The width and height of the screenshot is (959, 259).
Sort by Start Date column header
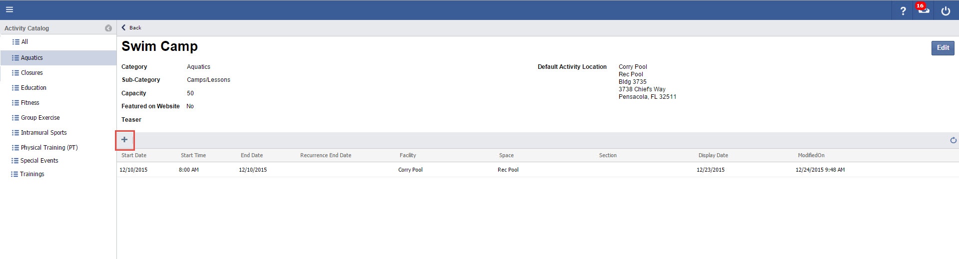(134, 155)
